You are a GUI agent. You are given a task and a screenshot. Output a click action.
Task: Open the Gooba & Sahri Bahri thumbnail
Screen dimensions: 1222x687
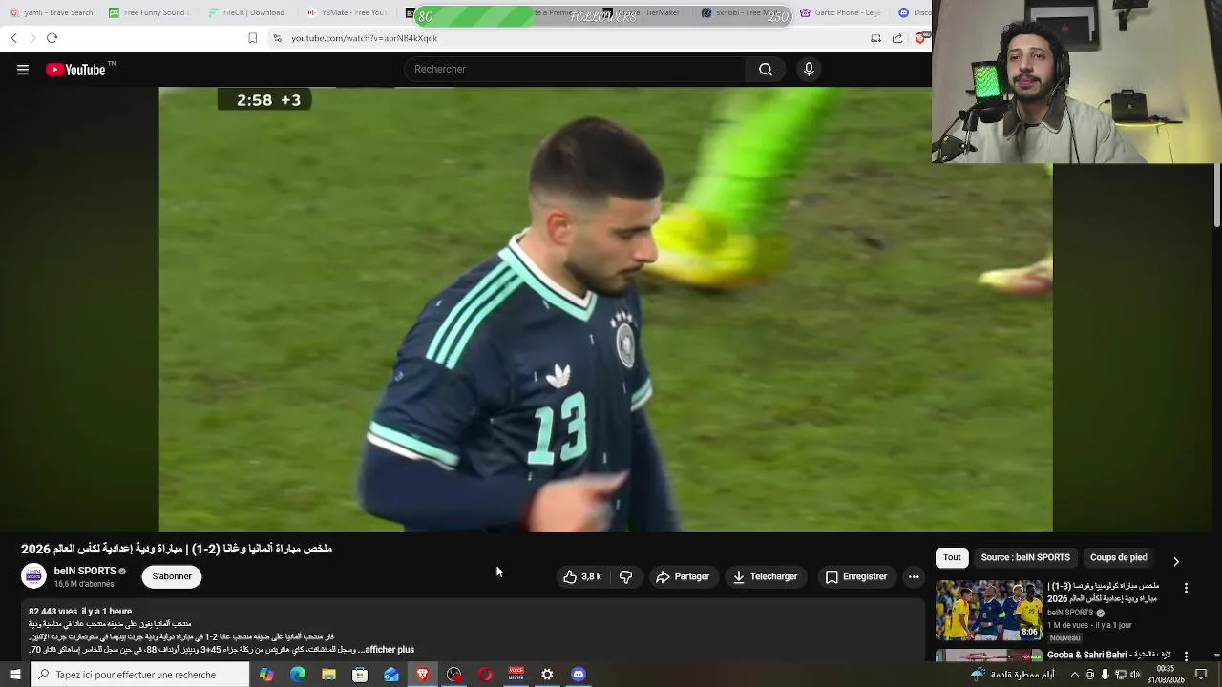(989, 656)
